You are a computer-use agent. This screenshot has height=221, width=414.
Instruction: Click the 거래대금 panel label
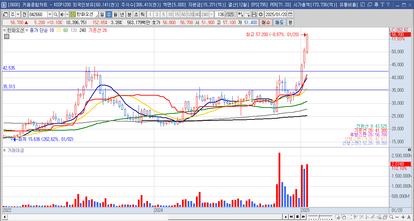(x=15, y=150)
